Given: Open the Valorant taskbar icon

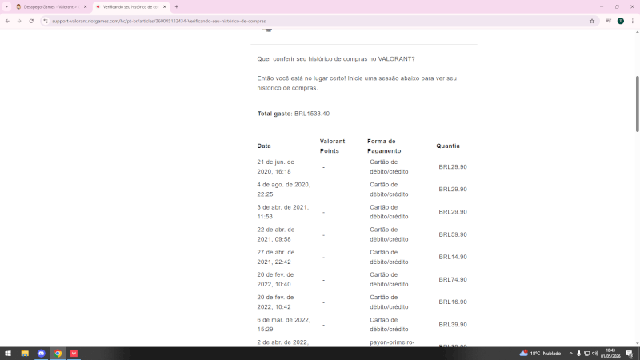Looking at the screenshot, I should click(74, 354).
